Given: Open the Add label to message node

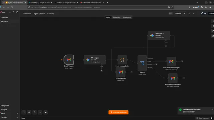Looking at the screenshot, I should coord(173,78).
